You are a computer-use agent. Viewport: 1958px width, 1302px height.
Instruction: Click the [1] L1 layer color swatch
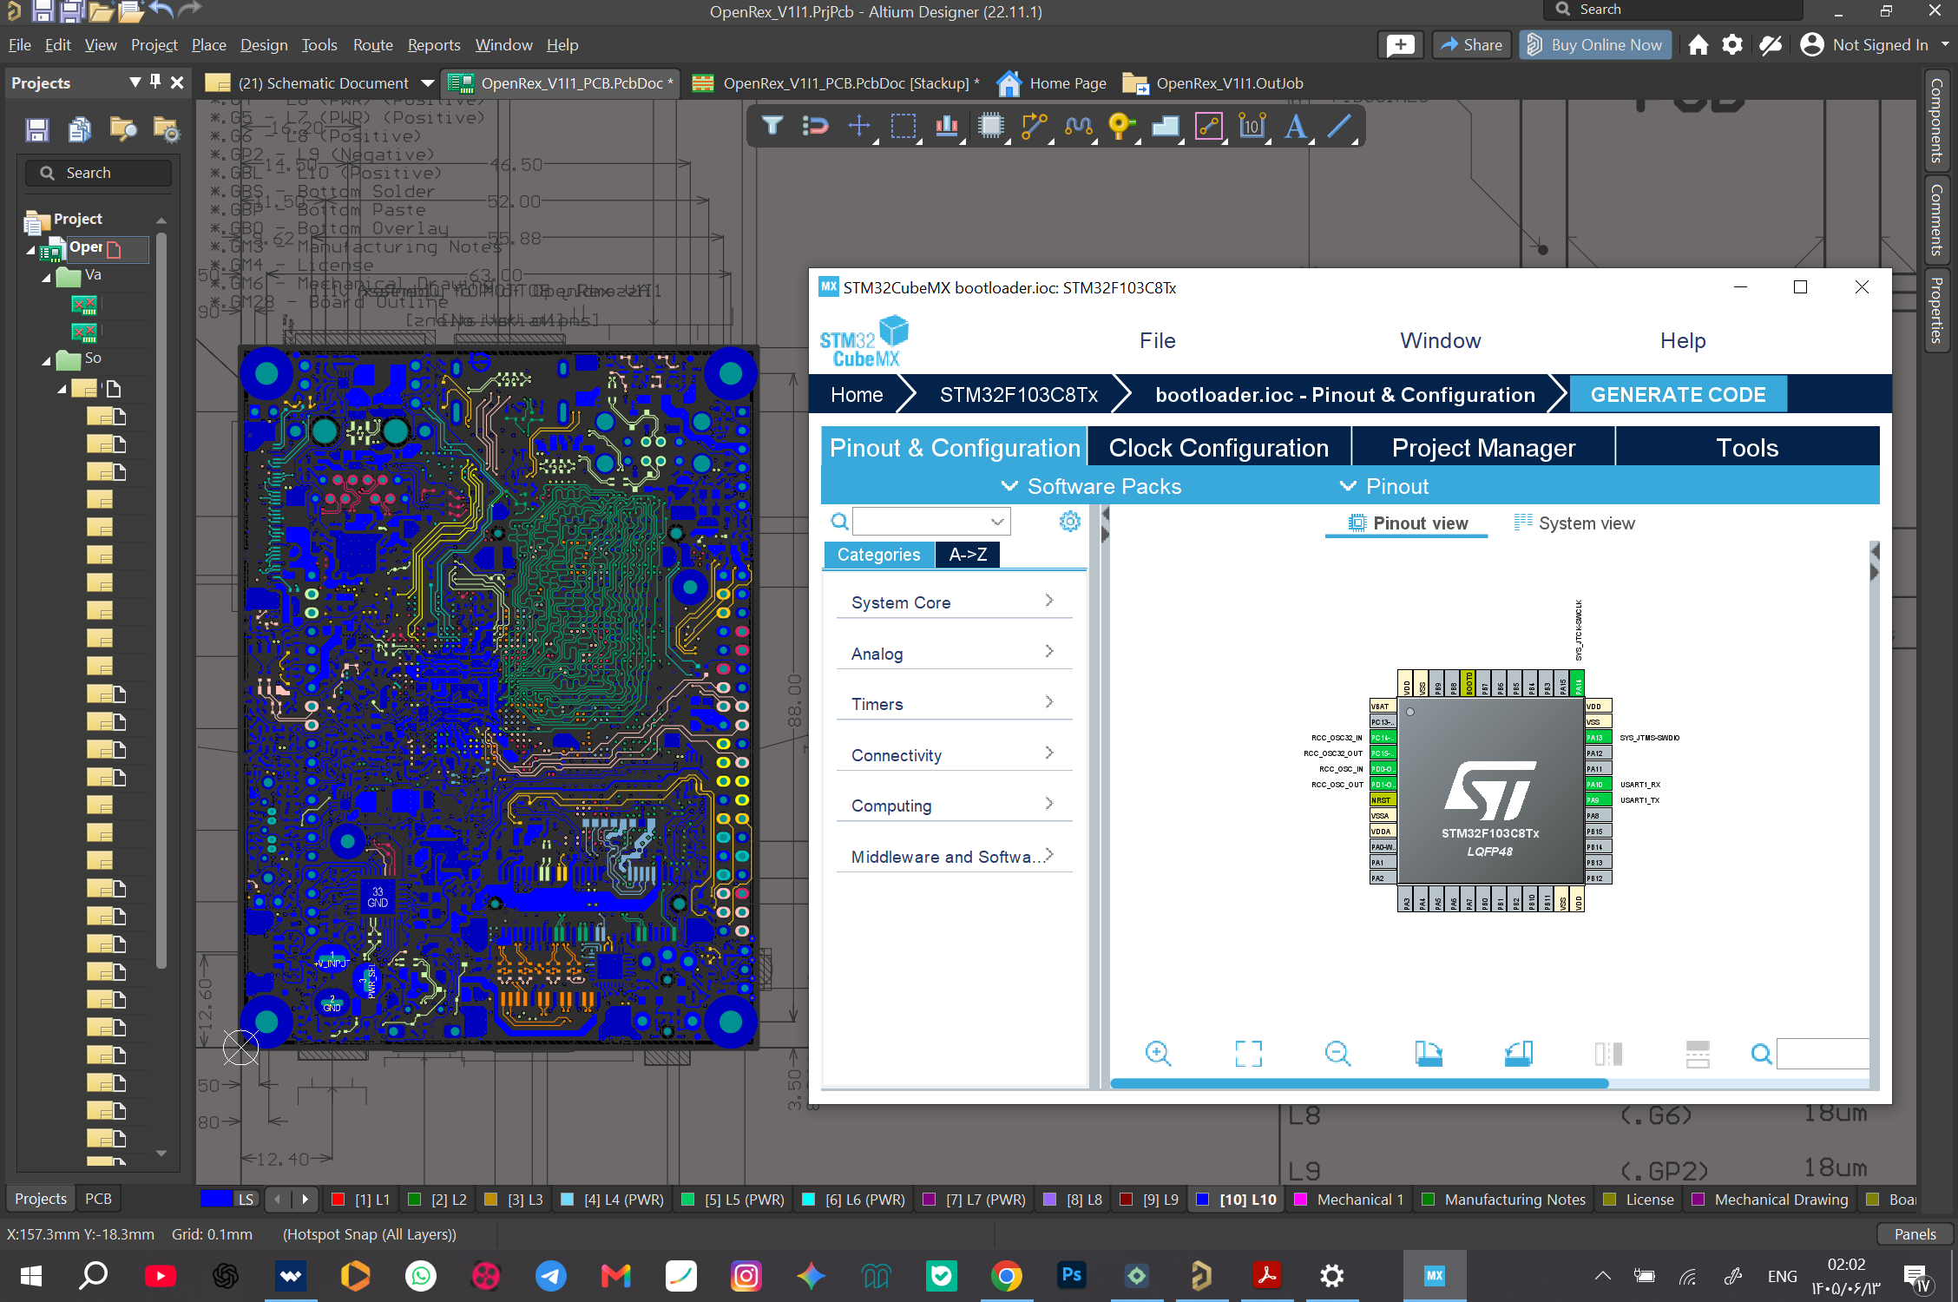click(339, 1200)
